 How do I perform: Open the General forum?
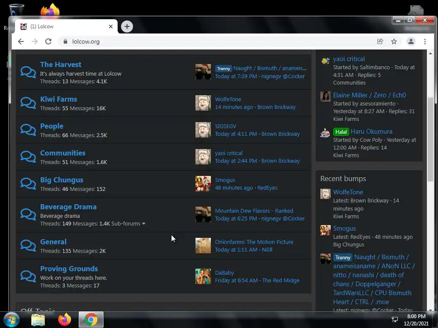[53, 242]
